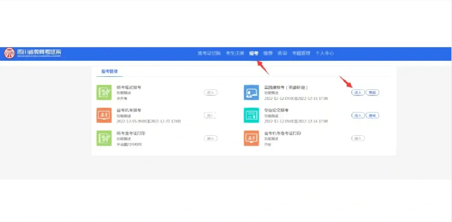
Task: Click the orange 省考机考准考证打印 monitor icon
Action: tap(252, 138)
